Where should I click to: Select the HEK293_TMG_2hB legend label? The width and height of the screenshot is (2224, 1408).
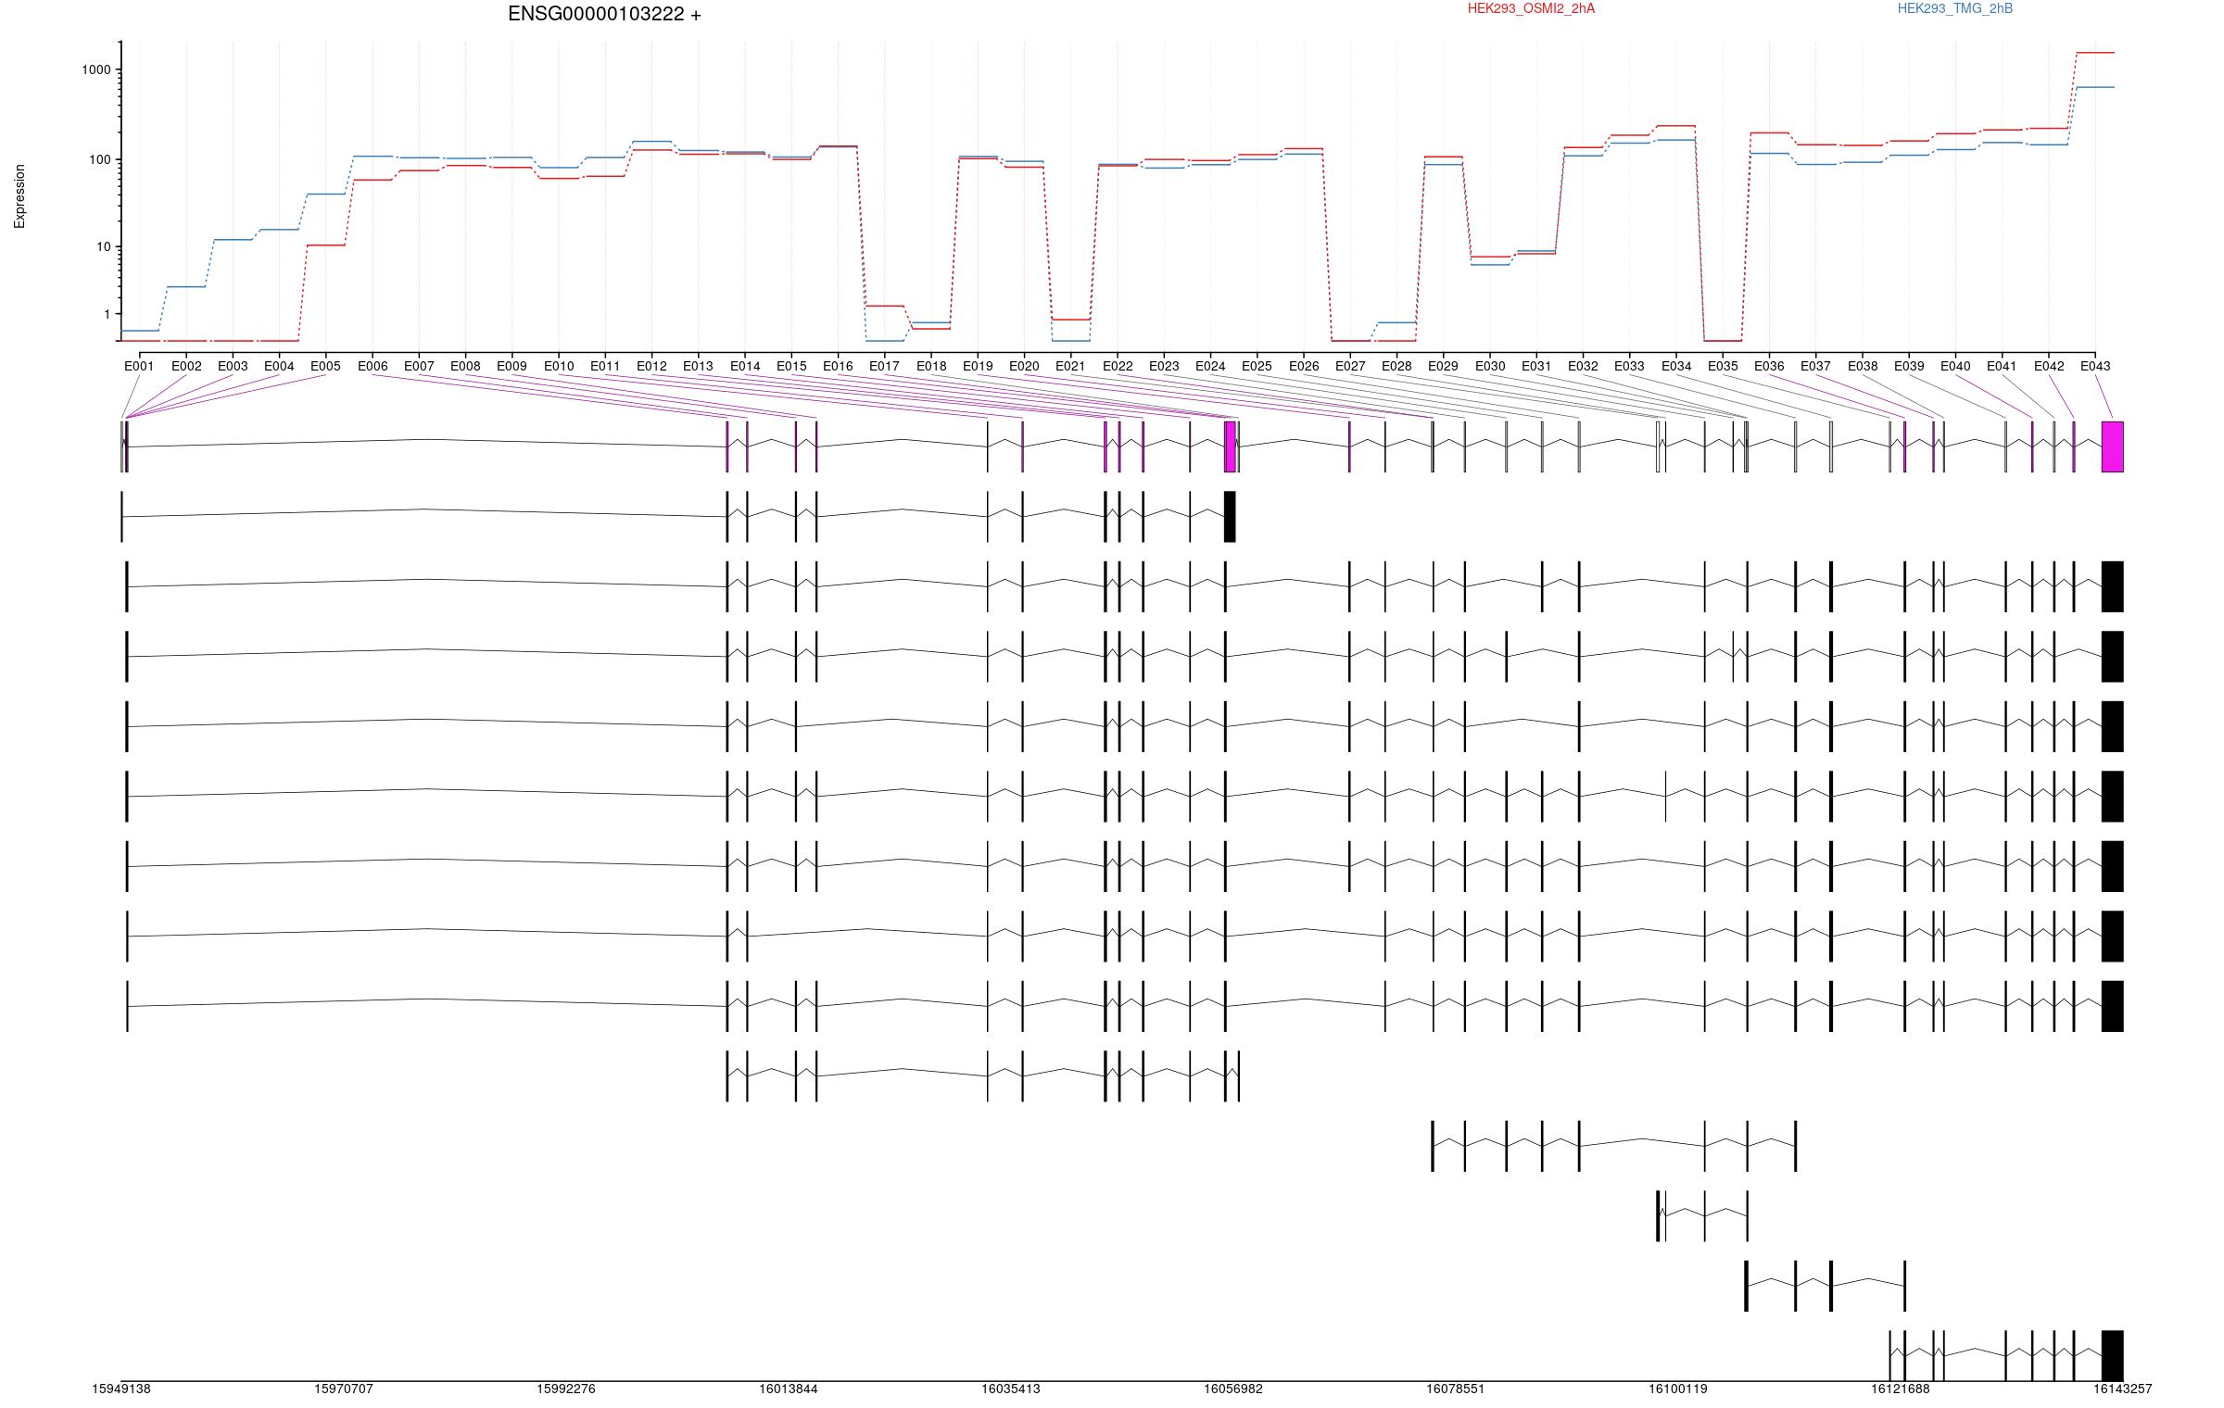pos(1955,8)
